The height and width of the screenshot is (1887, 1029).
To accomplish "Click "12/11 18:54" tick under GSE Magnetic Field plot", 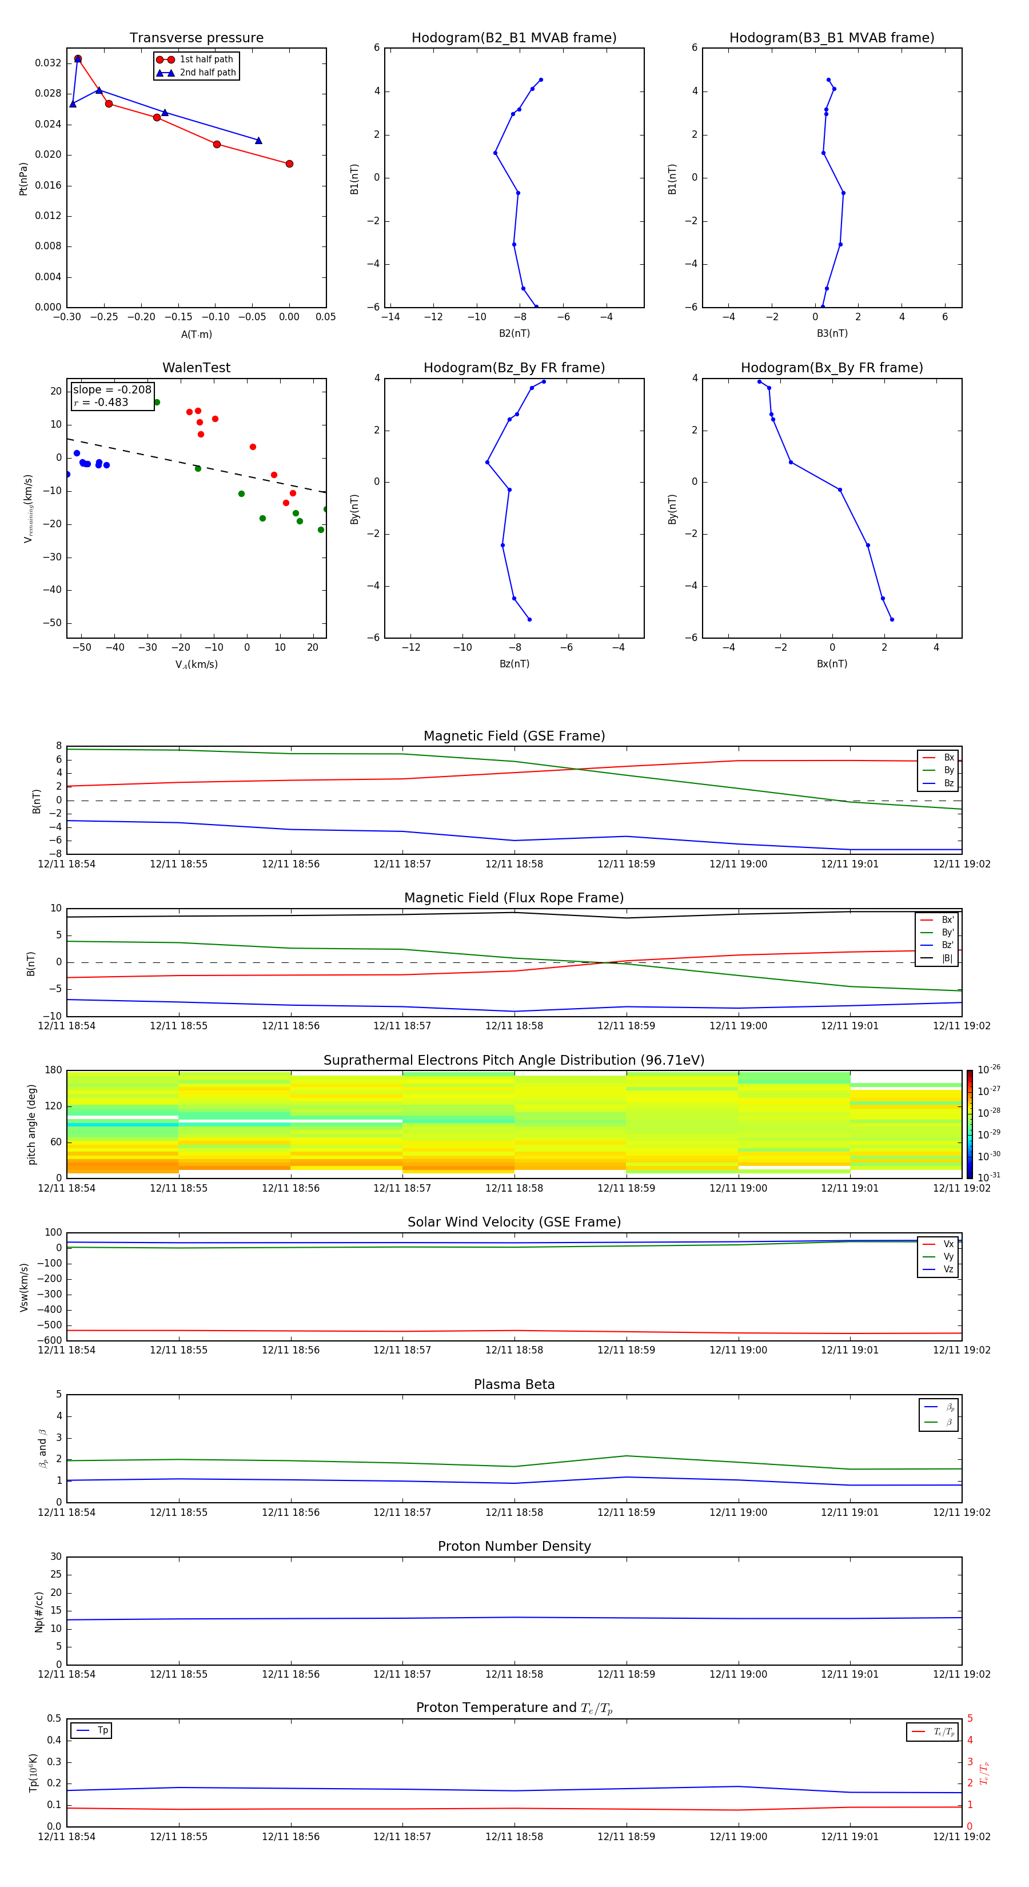I will 67,865.
